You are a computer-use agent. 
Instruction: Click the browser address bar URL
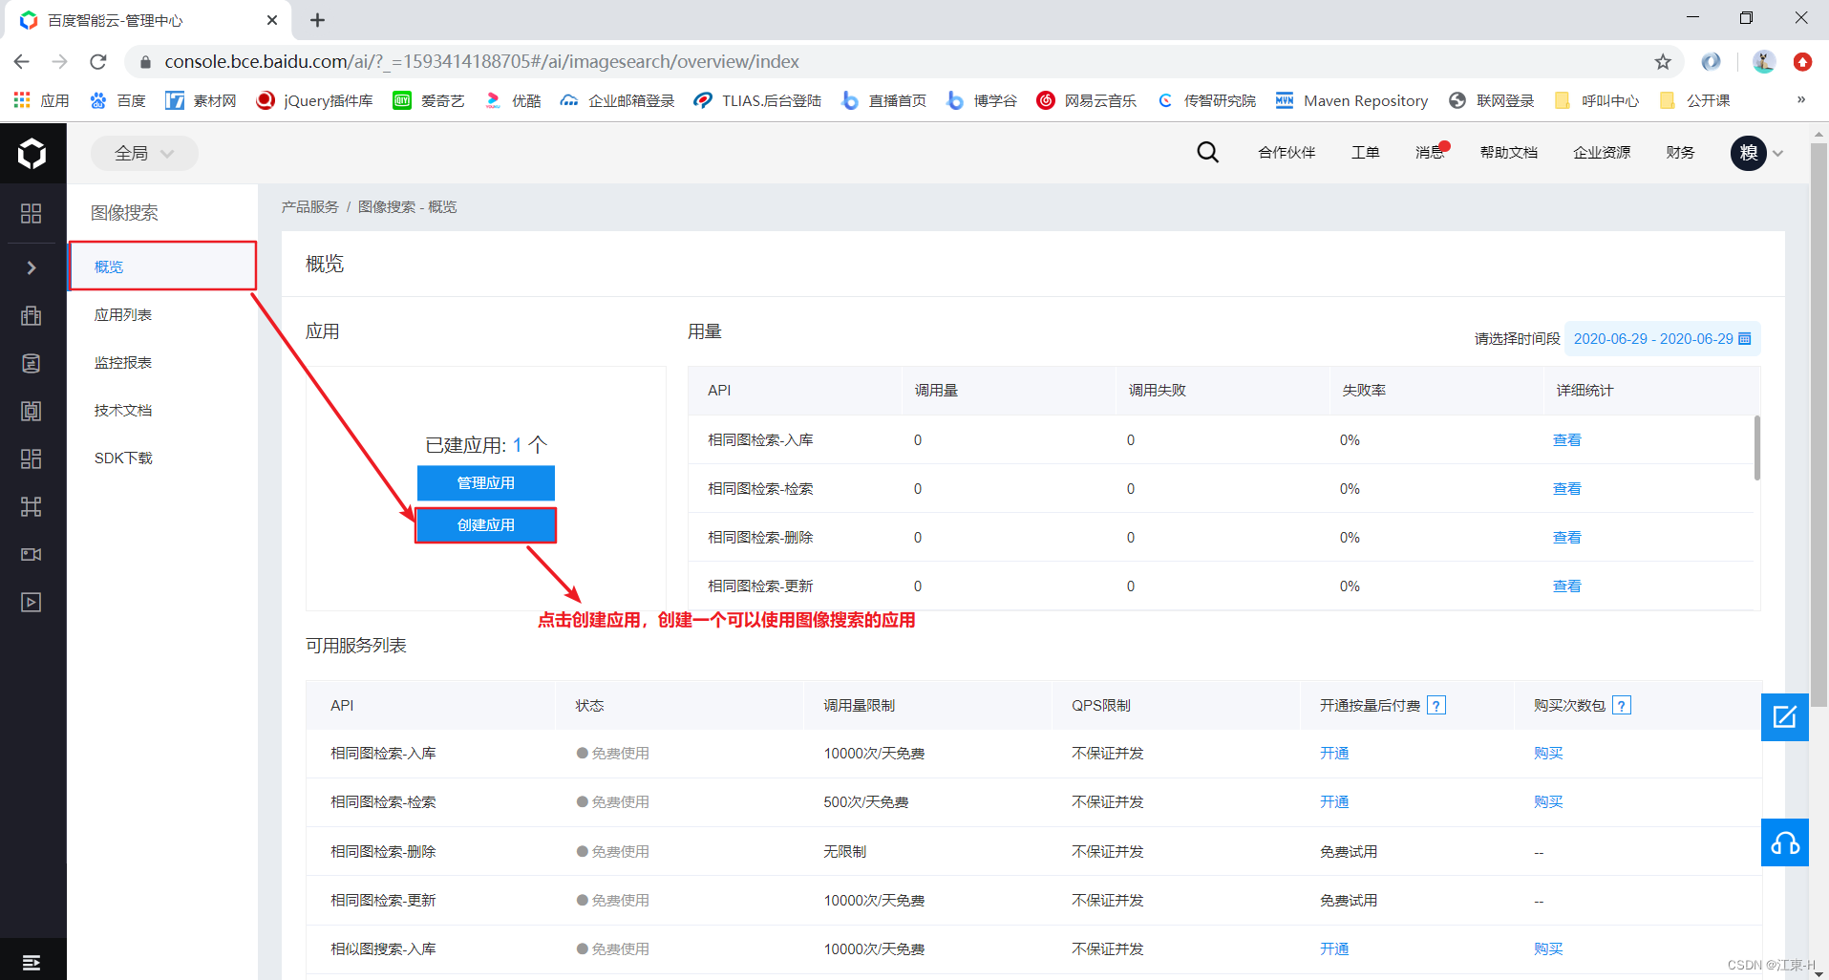tap(481, 61)
